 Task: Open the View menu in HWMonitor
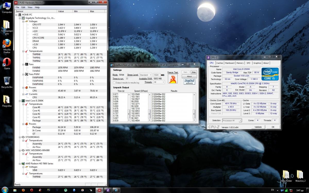[30, 7]
